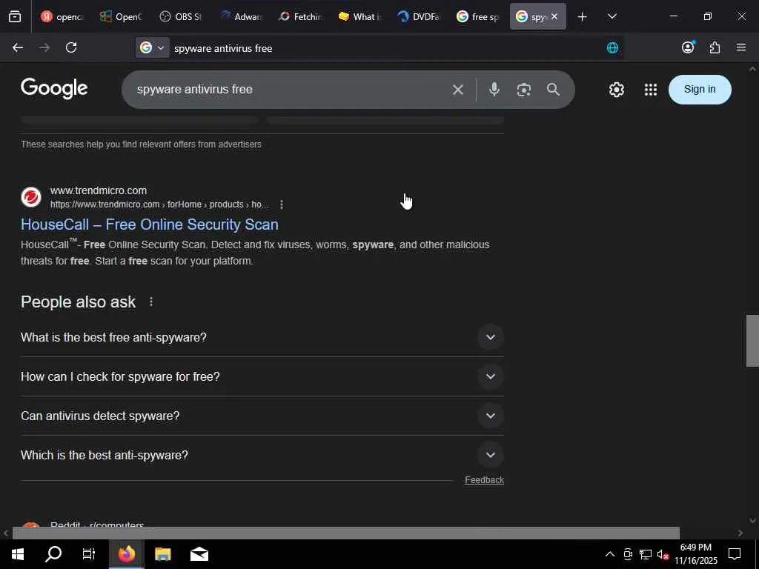Click scroll right arrow on horizontal scrollbar
The height and width of the screenshot is (569, 759).
click(x=740, y=533)
